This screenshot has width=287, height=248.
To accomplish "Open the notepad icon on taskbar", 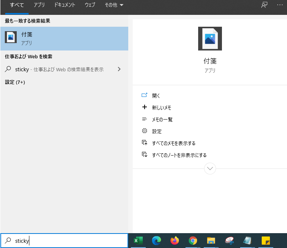I will point(248,241).
